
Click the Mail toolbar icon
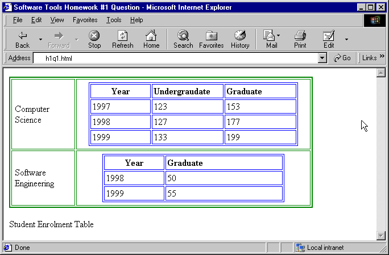(269, 35)
